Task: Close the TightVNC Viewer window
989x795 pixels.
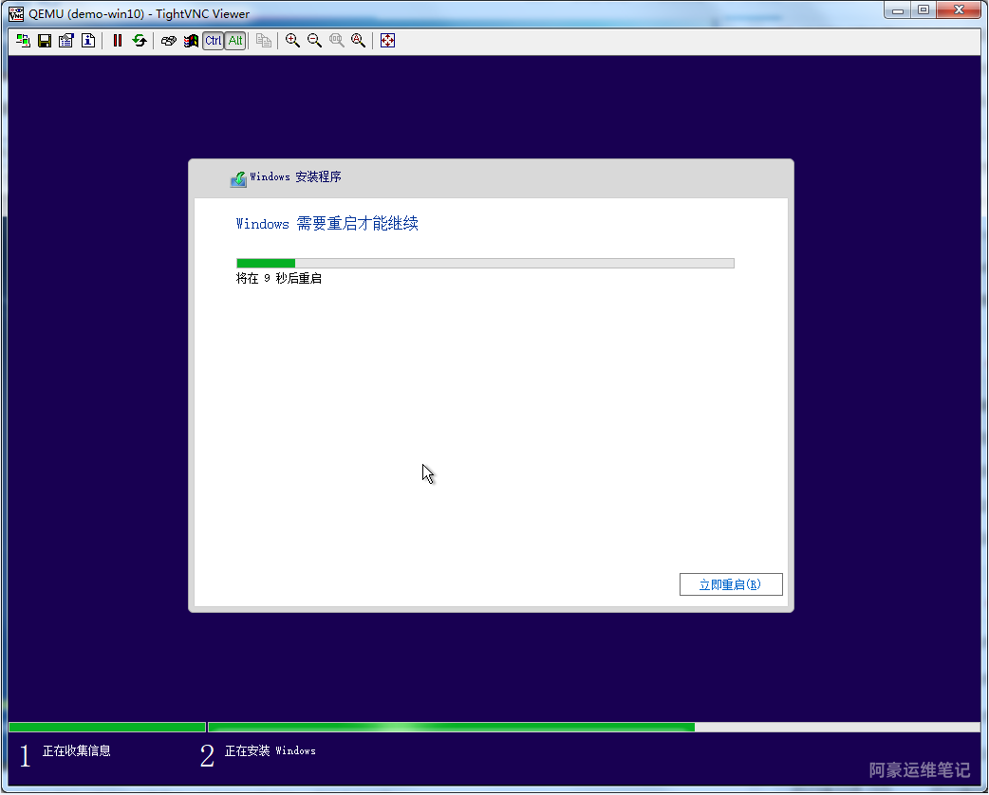Action: [958, 10]
